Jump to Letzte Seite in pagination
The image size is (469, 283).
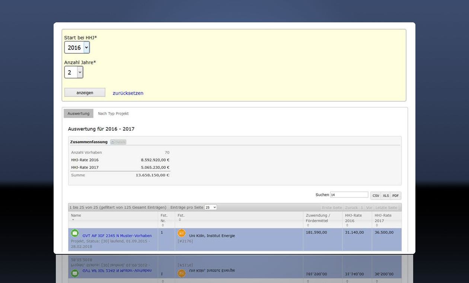coord(386,208)
